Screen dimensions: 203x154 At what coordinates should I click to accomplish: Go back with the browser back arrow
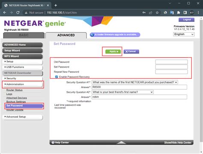pyautogui.click(x=5, y=12)
